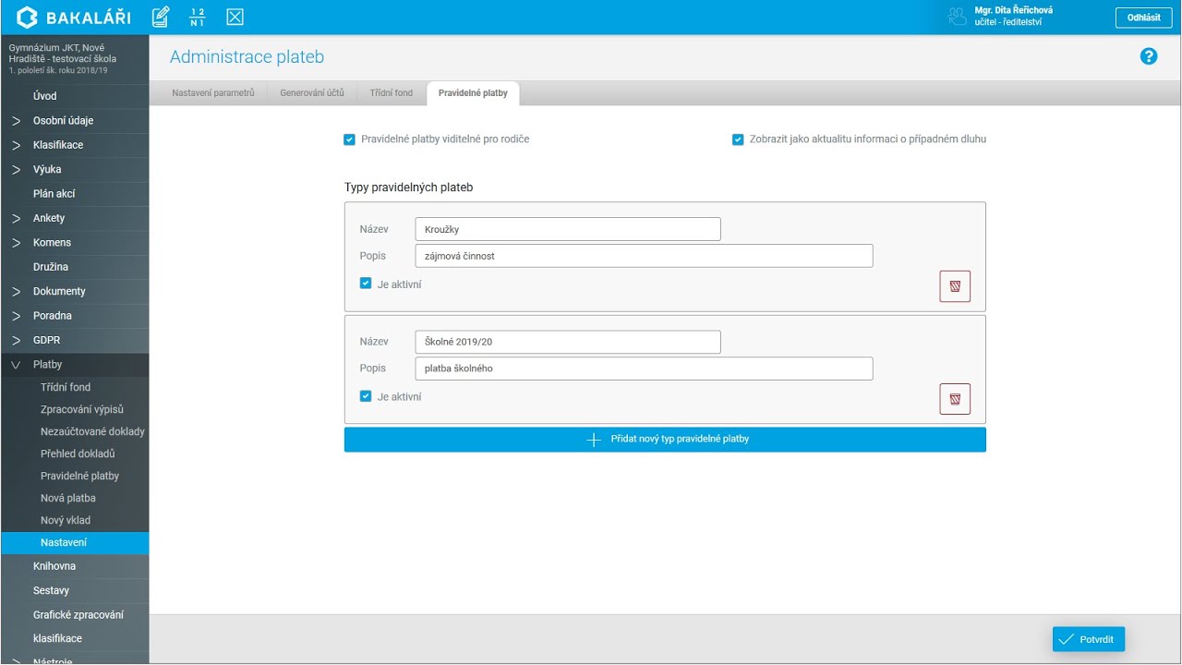1182x665 pixels.
Task: Click the Popis field with zájmová činnost
Action: [644, 256]
